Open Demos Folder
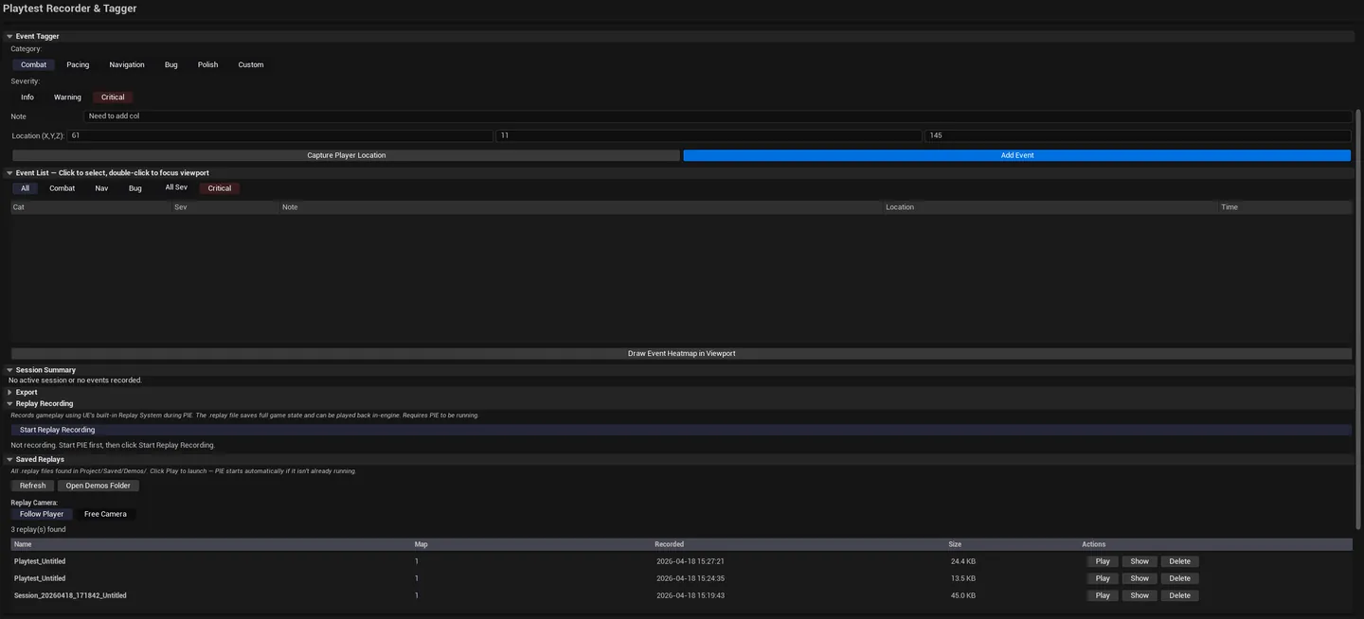Screen dimensions: 1364x619 tap(99, 486)
